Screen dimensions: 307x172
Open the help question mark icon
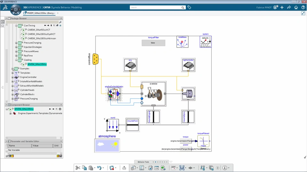click(x=303, y=7)
